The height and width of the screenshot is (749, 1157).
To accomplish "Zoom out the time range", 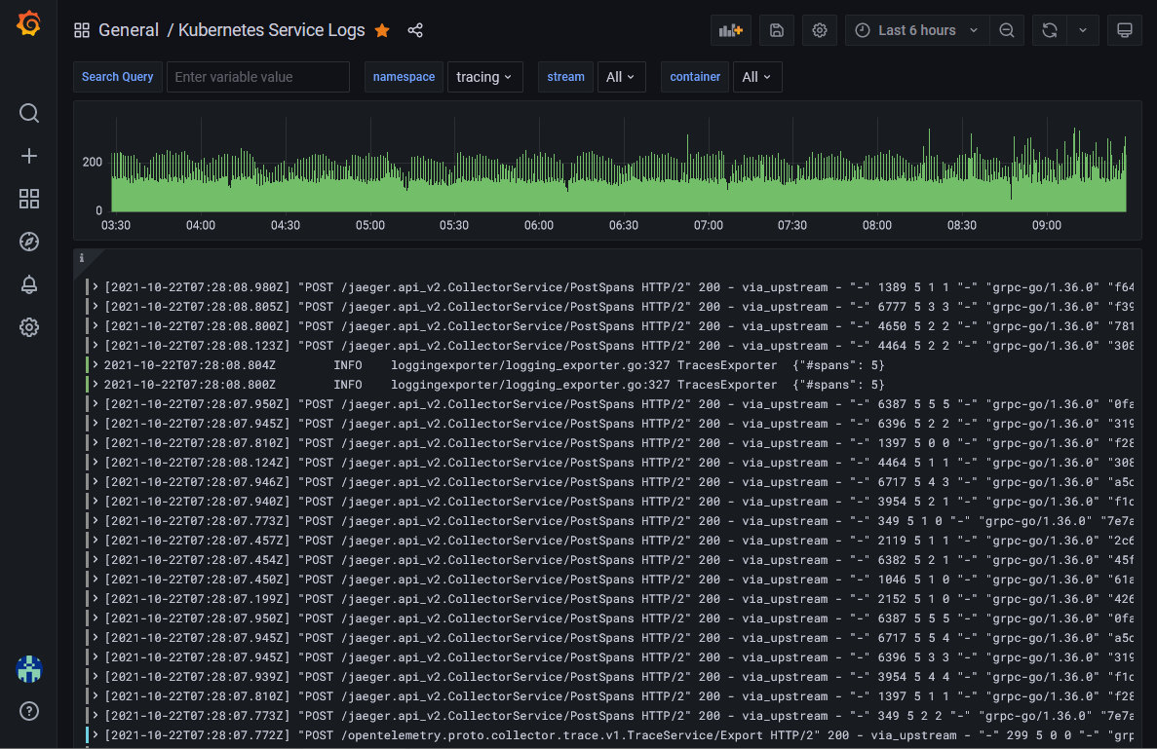I will click(1007, 30).
